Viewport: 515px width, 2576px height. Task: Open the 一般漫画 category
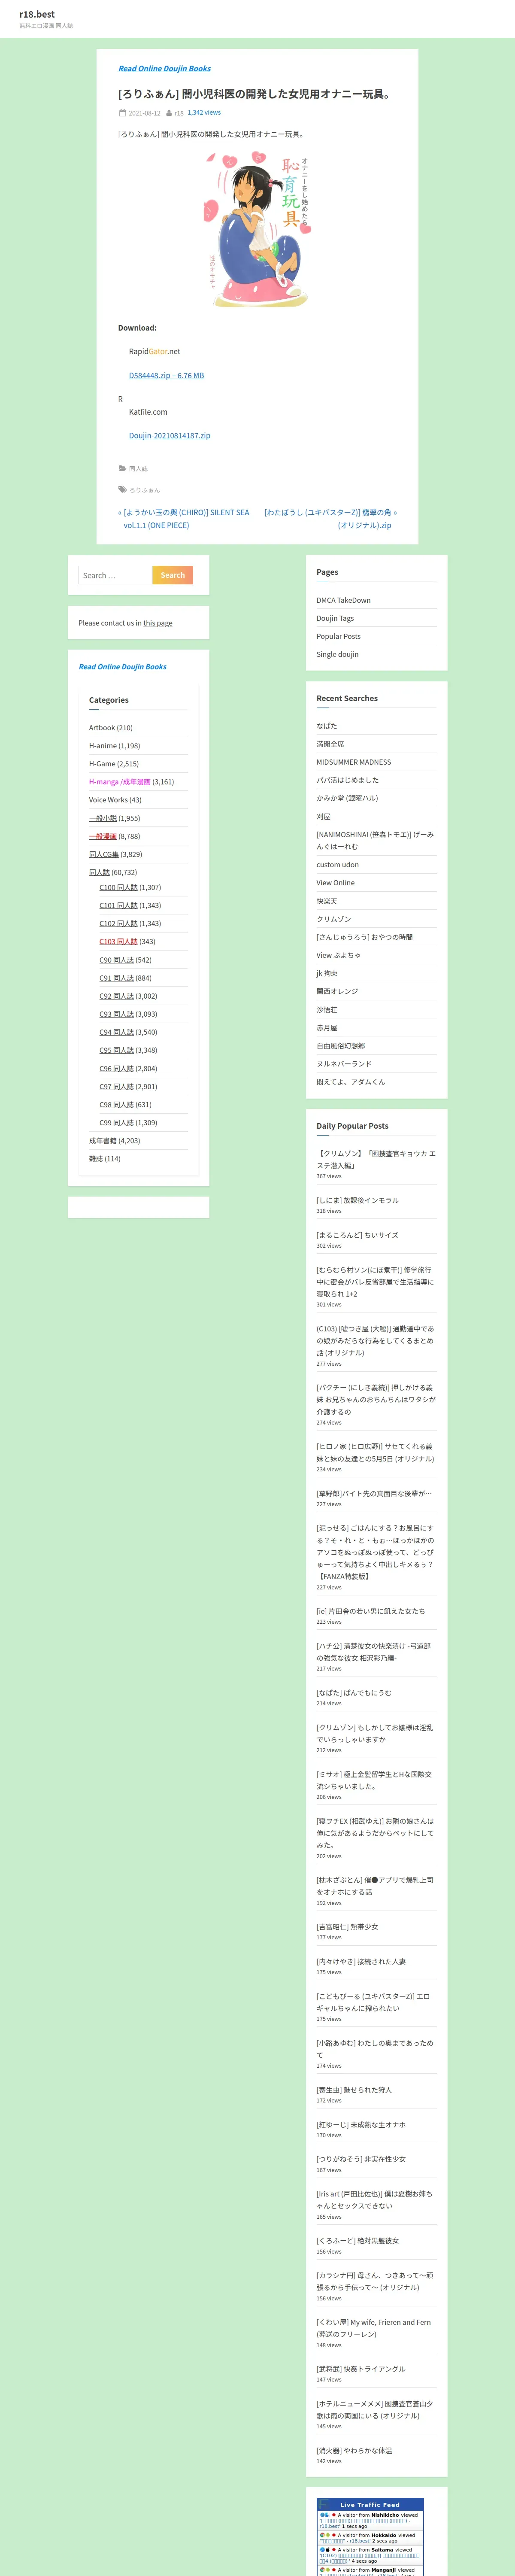pyautogui.click(x=103, y=836)
